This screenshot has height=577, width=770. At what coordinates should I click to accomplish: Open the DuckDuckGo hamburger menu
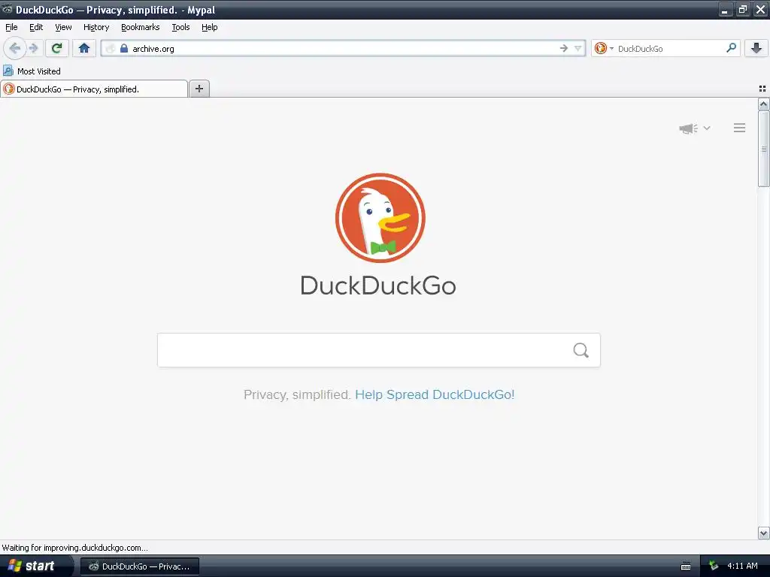click(x=740, y=128)
